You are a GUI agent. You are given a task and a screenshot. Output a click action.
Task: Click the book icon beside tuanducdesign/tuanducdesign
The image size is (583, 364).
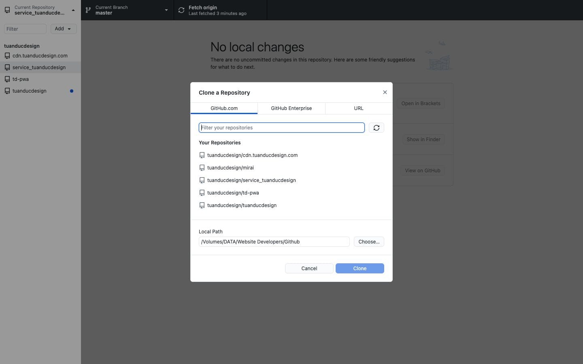[x=202, y=205]
